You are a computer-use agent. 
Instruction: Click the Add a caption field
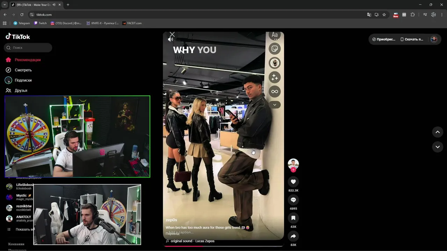point(181,232)
